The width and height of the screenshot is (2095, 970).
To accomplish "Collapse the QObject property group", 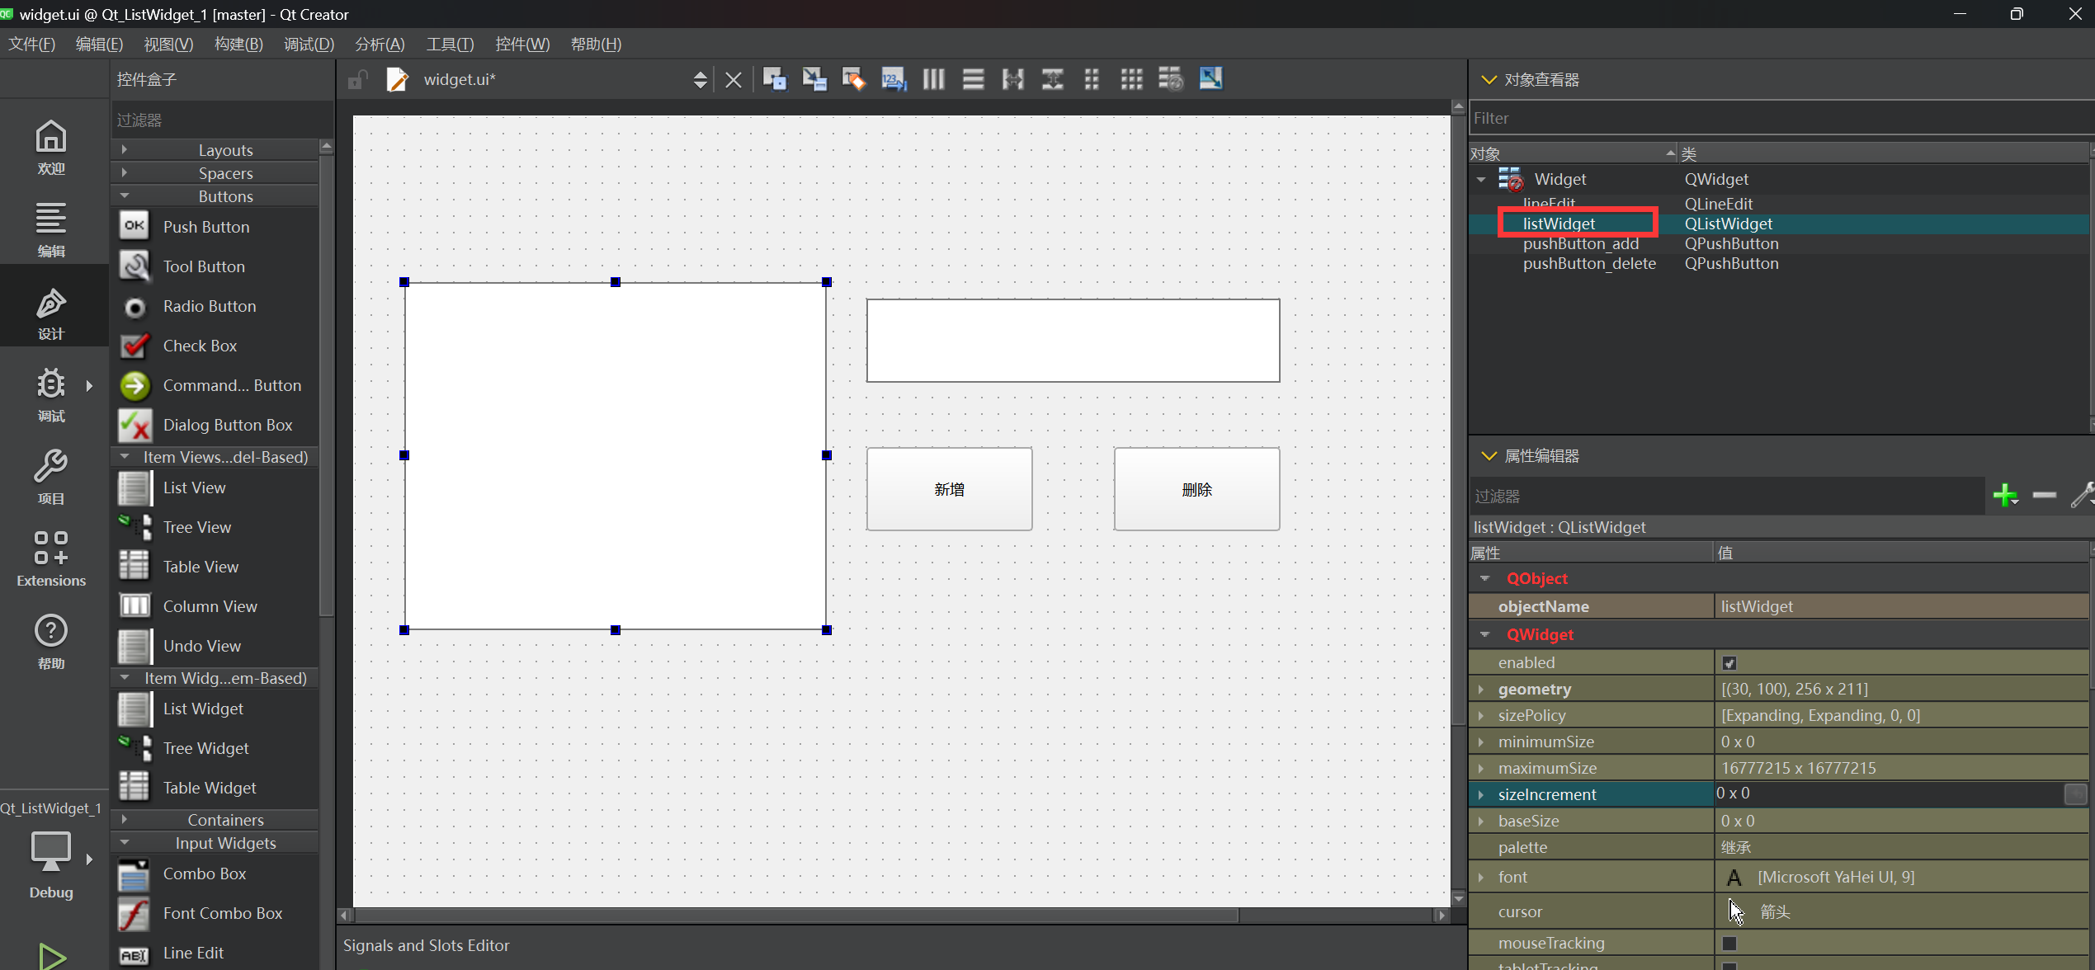I will [x=1484, y=578].
